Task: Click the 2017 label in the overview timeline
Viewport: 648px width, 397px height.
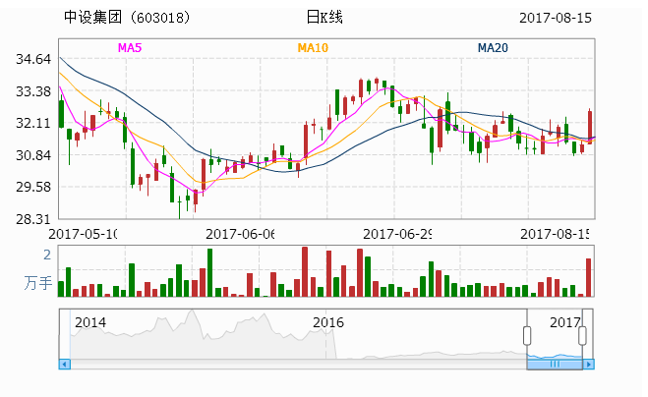Action: (565, 322)
